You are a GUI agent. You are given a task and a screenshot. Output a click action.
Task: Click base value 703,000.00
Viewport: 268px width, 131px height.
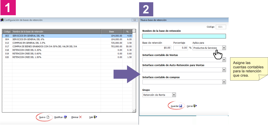117,46
